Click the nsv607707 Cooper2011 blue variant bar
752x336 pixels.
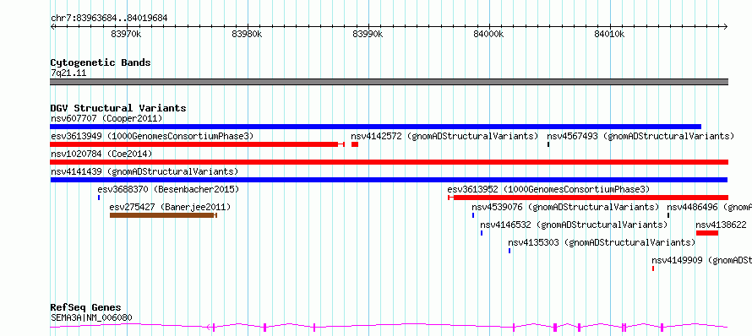click(x=375, y=127)
